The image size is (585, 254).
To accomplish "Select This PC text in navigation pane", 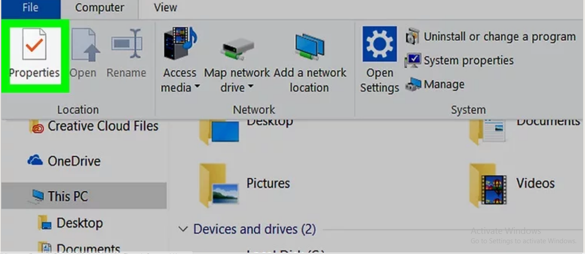I will [x=68, y=196].
